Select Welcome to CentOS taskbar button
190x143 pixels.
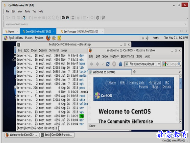click(x=22, y=135)
